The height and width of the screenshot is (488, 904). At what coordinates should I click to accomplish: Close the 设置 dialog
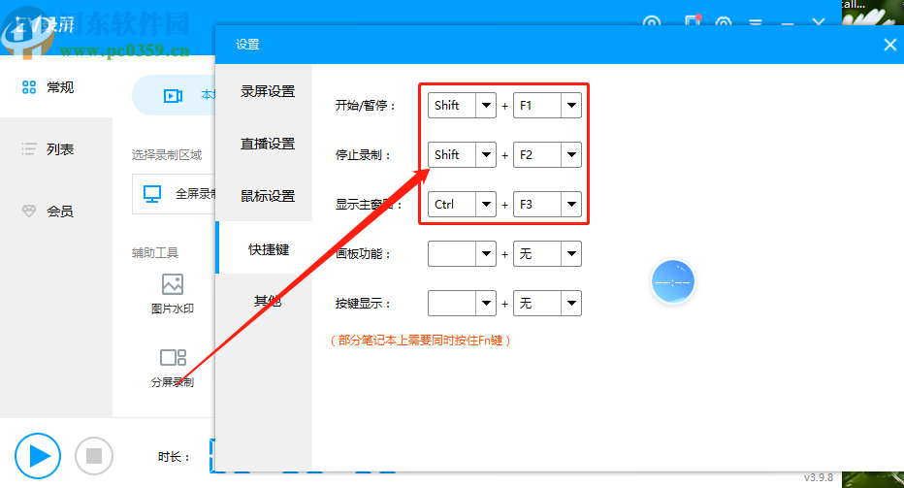click(x=890, y=45)
